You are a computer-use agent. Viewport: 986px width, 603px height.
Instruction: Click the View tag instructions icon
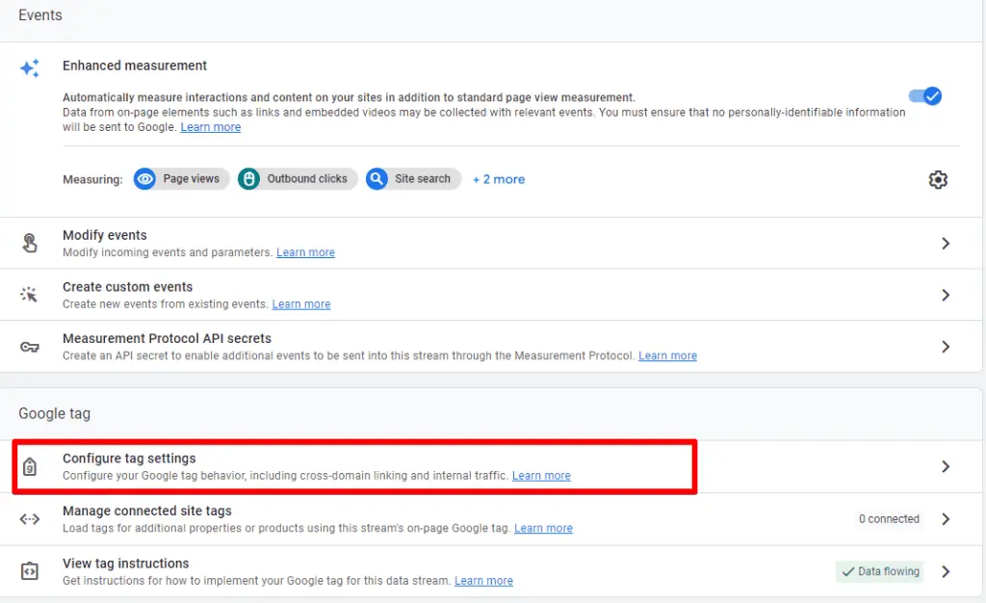click(30, 570)
